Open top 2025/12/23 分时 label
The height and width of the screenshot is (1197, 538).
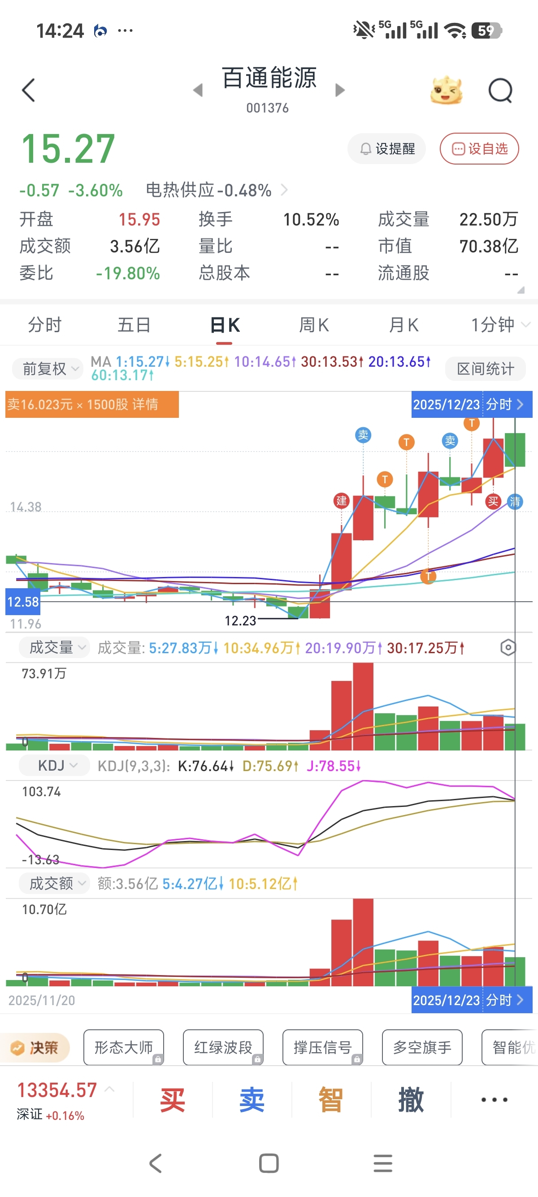coord(472,404)
